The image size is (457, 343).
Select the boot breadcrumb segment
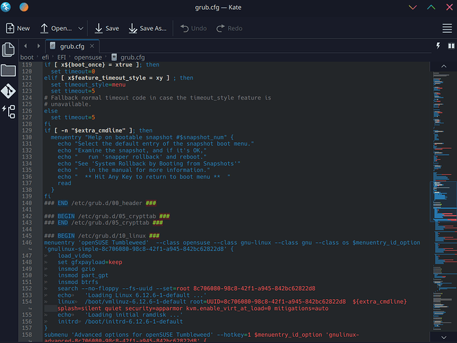point(27,57)
